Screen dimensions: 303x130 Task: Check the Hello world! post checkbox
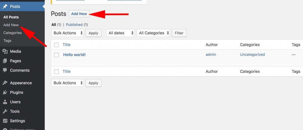57,55
